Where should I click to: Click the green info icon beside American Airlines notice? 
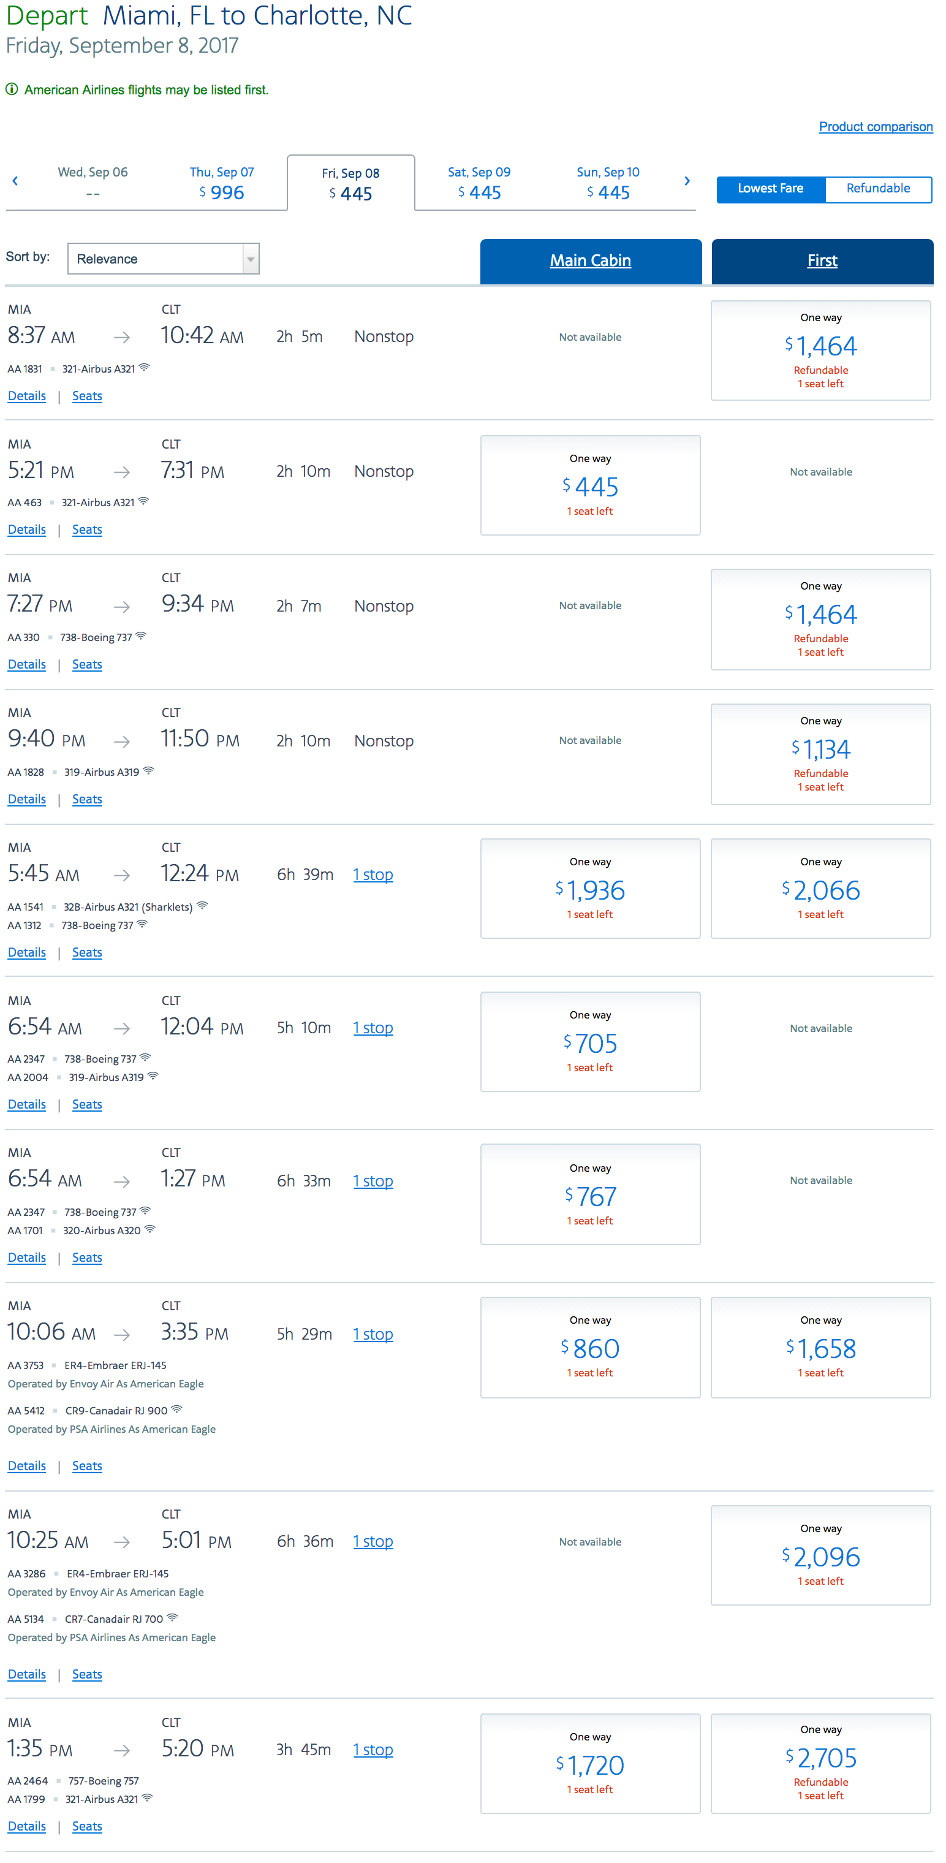[x=12, y=89]
